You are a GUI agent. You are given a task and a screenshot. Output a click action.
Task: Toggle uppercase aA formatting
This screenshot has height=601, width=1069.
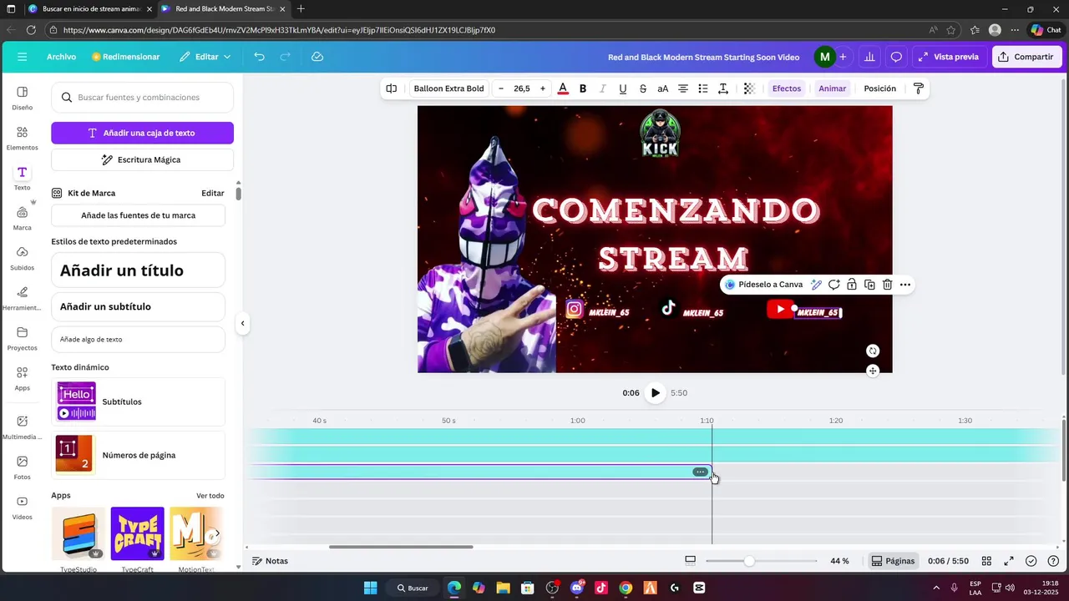(663, 88)
